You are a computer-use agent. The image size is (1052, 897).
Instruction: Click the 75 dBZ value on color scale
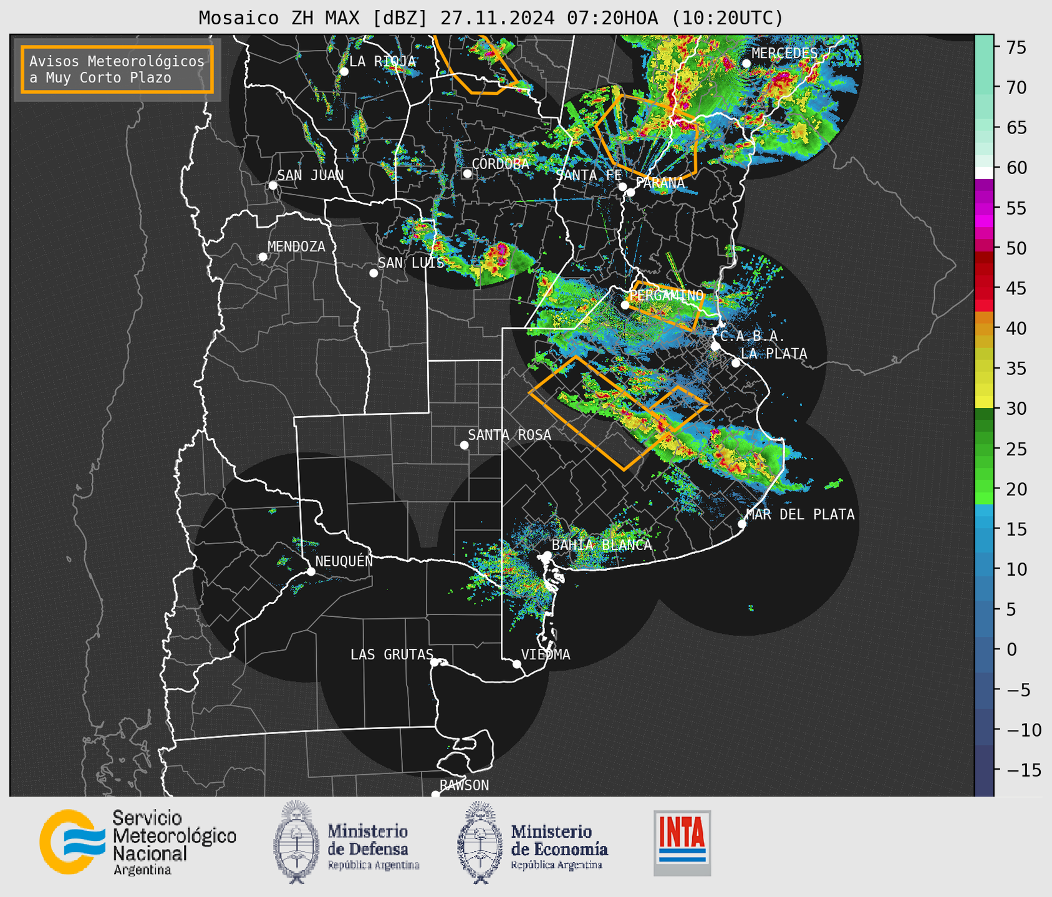coord(1018,47)
